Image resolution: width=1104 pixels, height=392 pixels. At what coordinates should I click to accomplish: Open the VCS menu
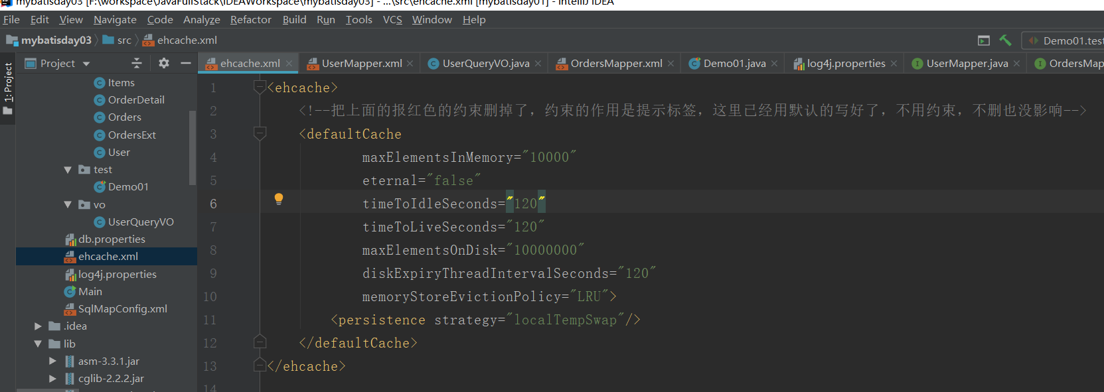coord(392,20)
